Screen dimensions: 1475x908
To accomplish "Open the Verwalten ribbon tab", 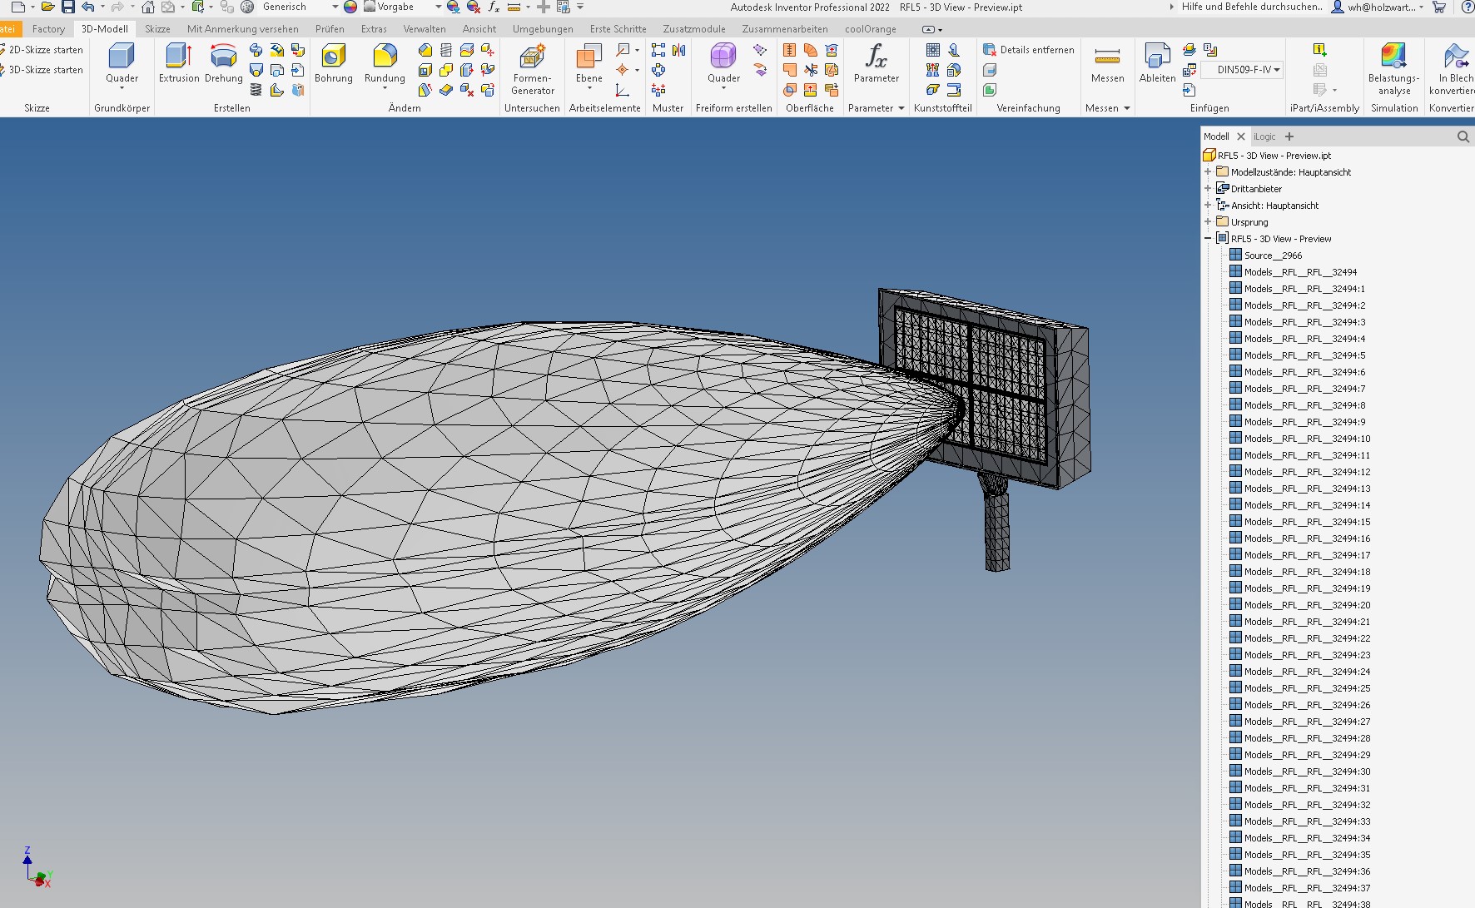I will click(x=425, y=29).
